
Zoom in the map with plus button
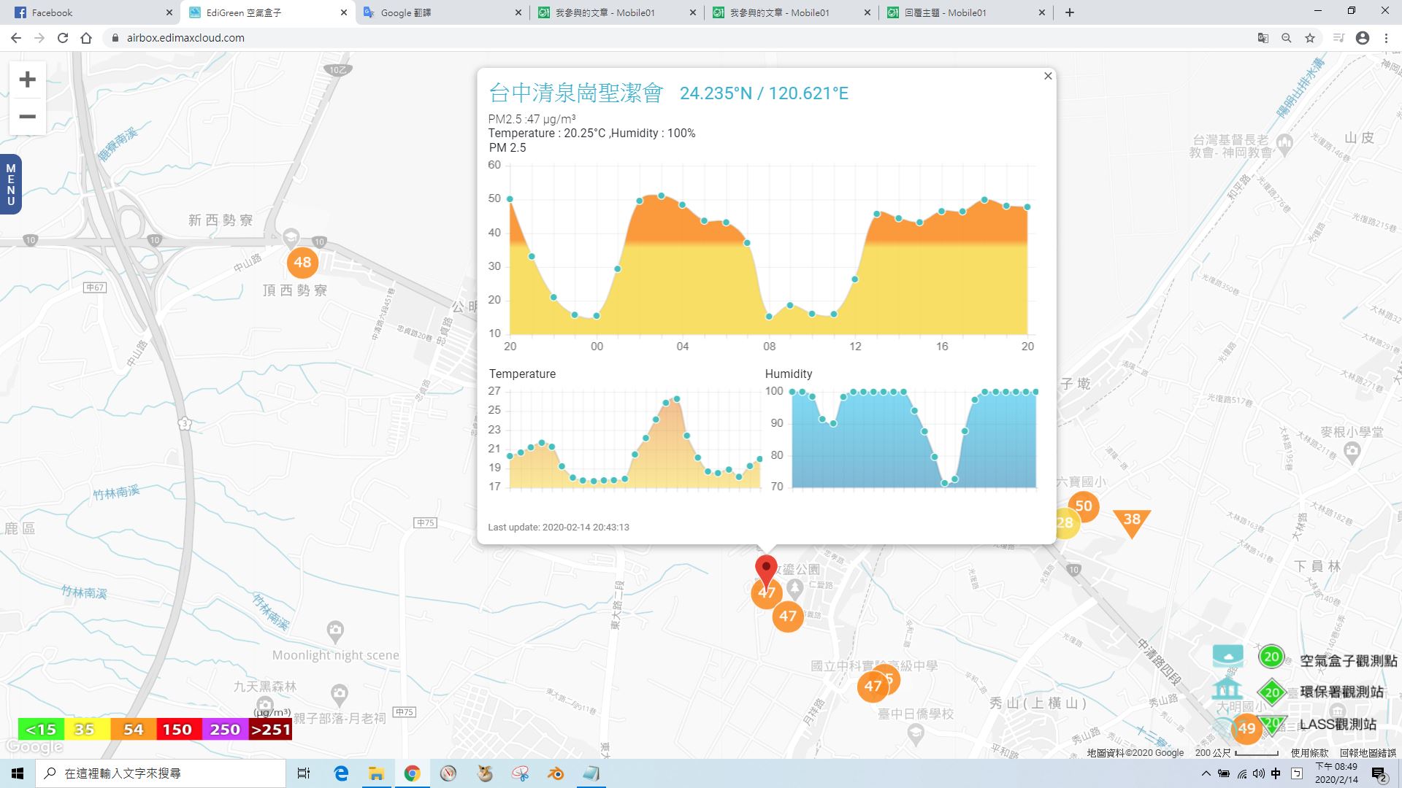[27, 80]
